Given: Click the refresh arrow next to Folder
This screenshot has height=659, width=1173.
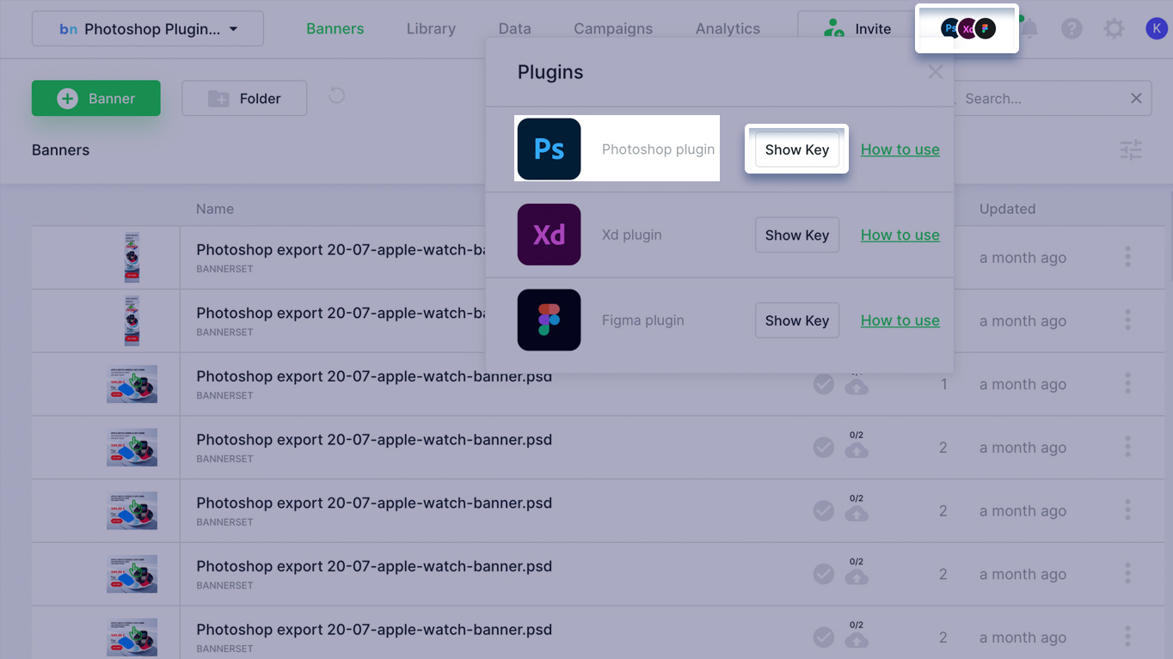Looking at the screenshot, I should (x=336, y=95).
